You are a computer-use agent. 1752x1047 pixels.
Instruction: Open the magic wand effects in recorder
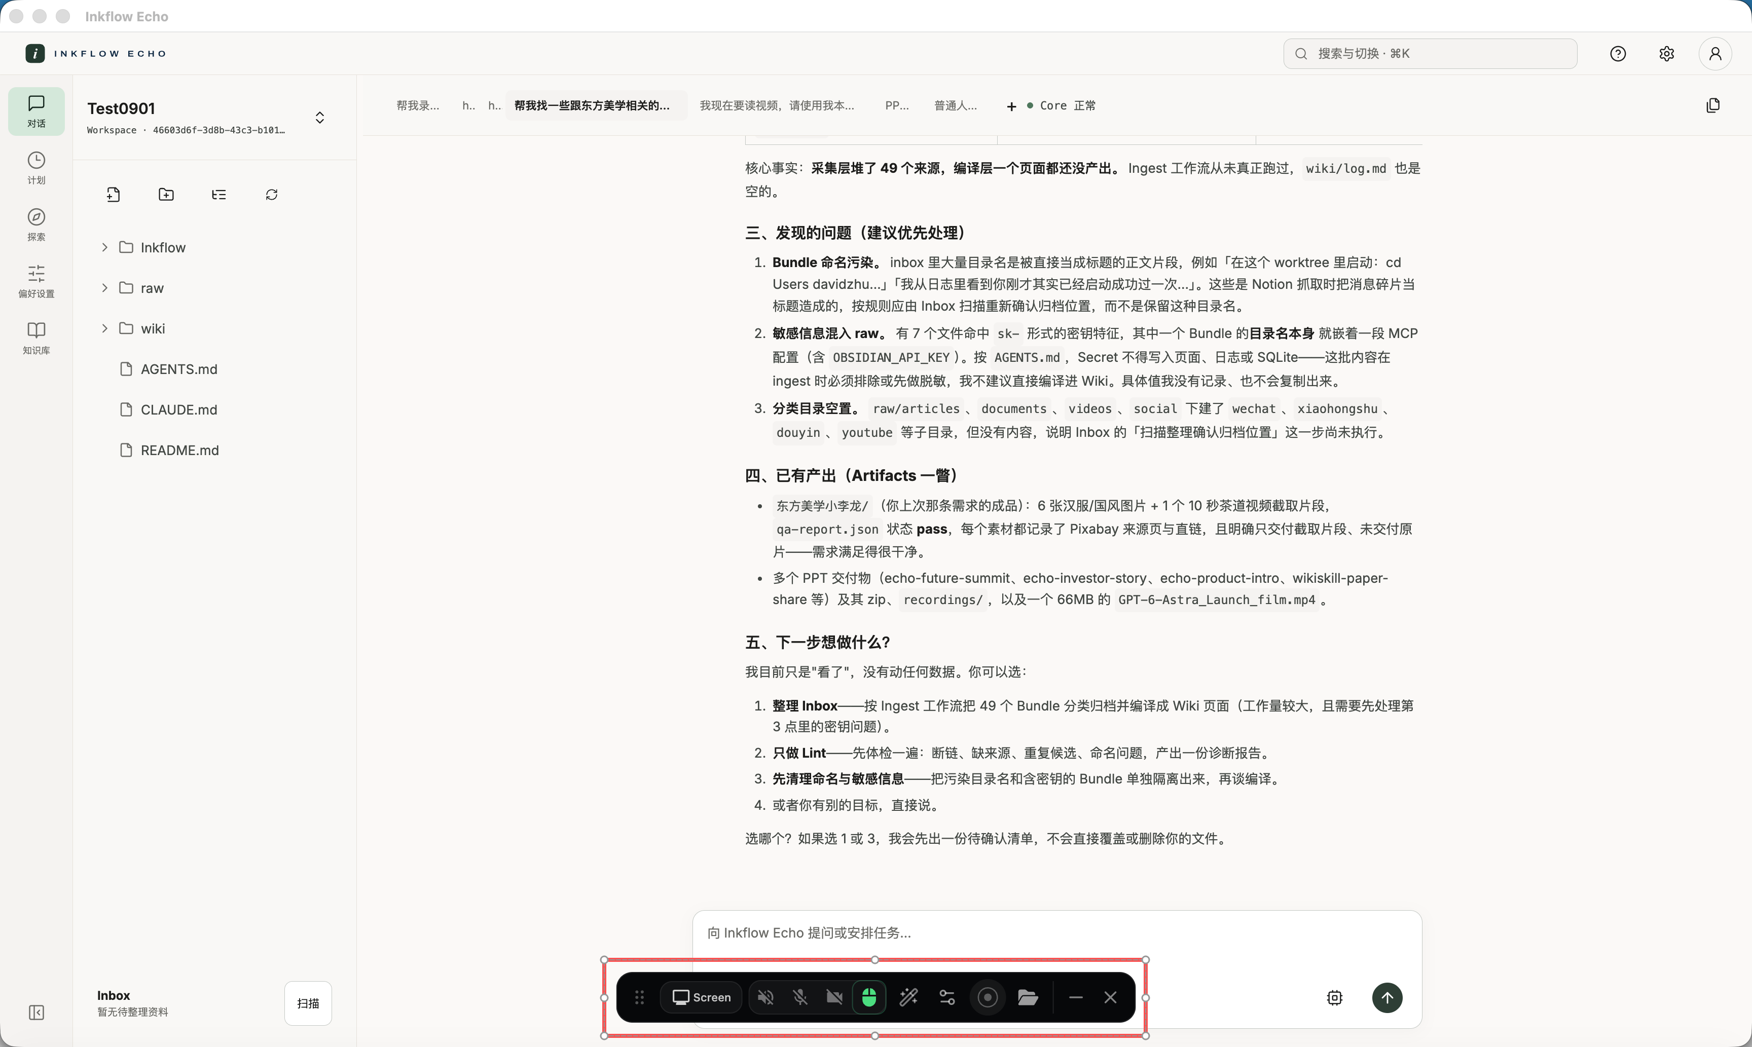pos(908,997)
